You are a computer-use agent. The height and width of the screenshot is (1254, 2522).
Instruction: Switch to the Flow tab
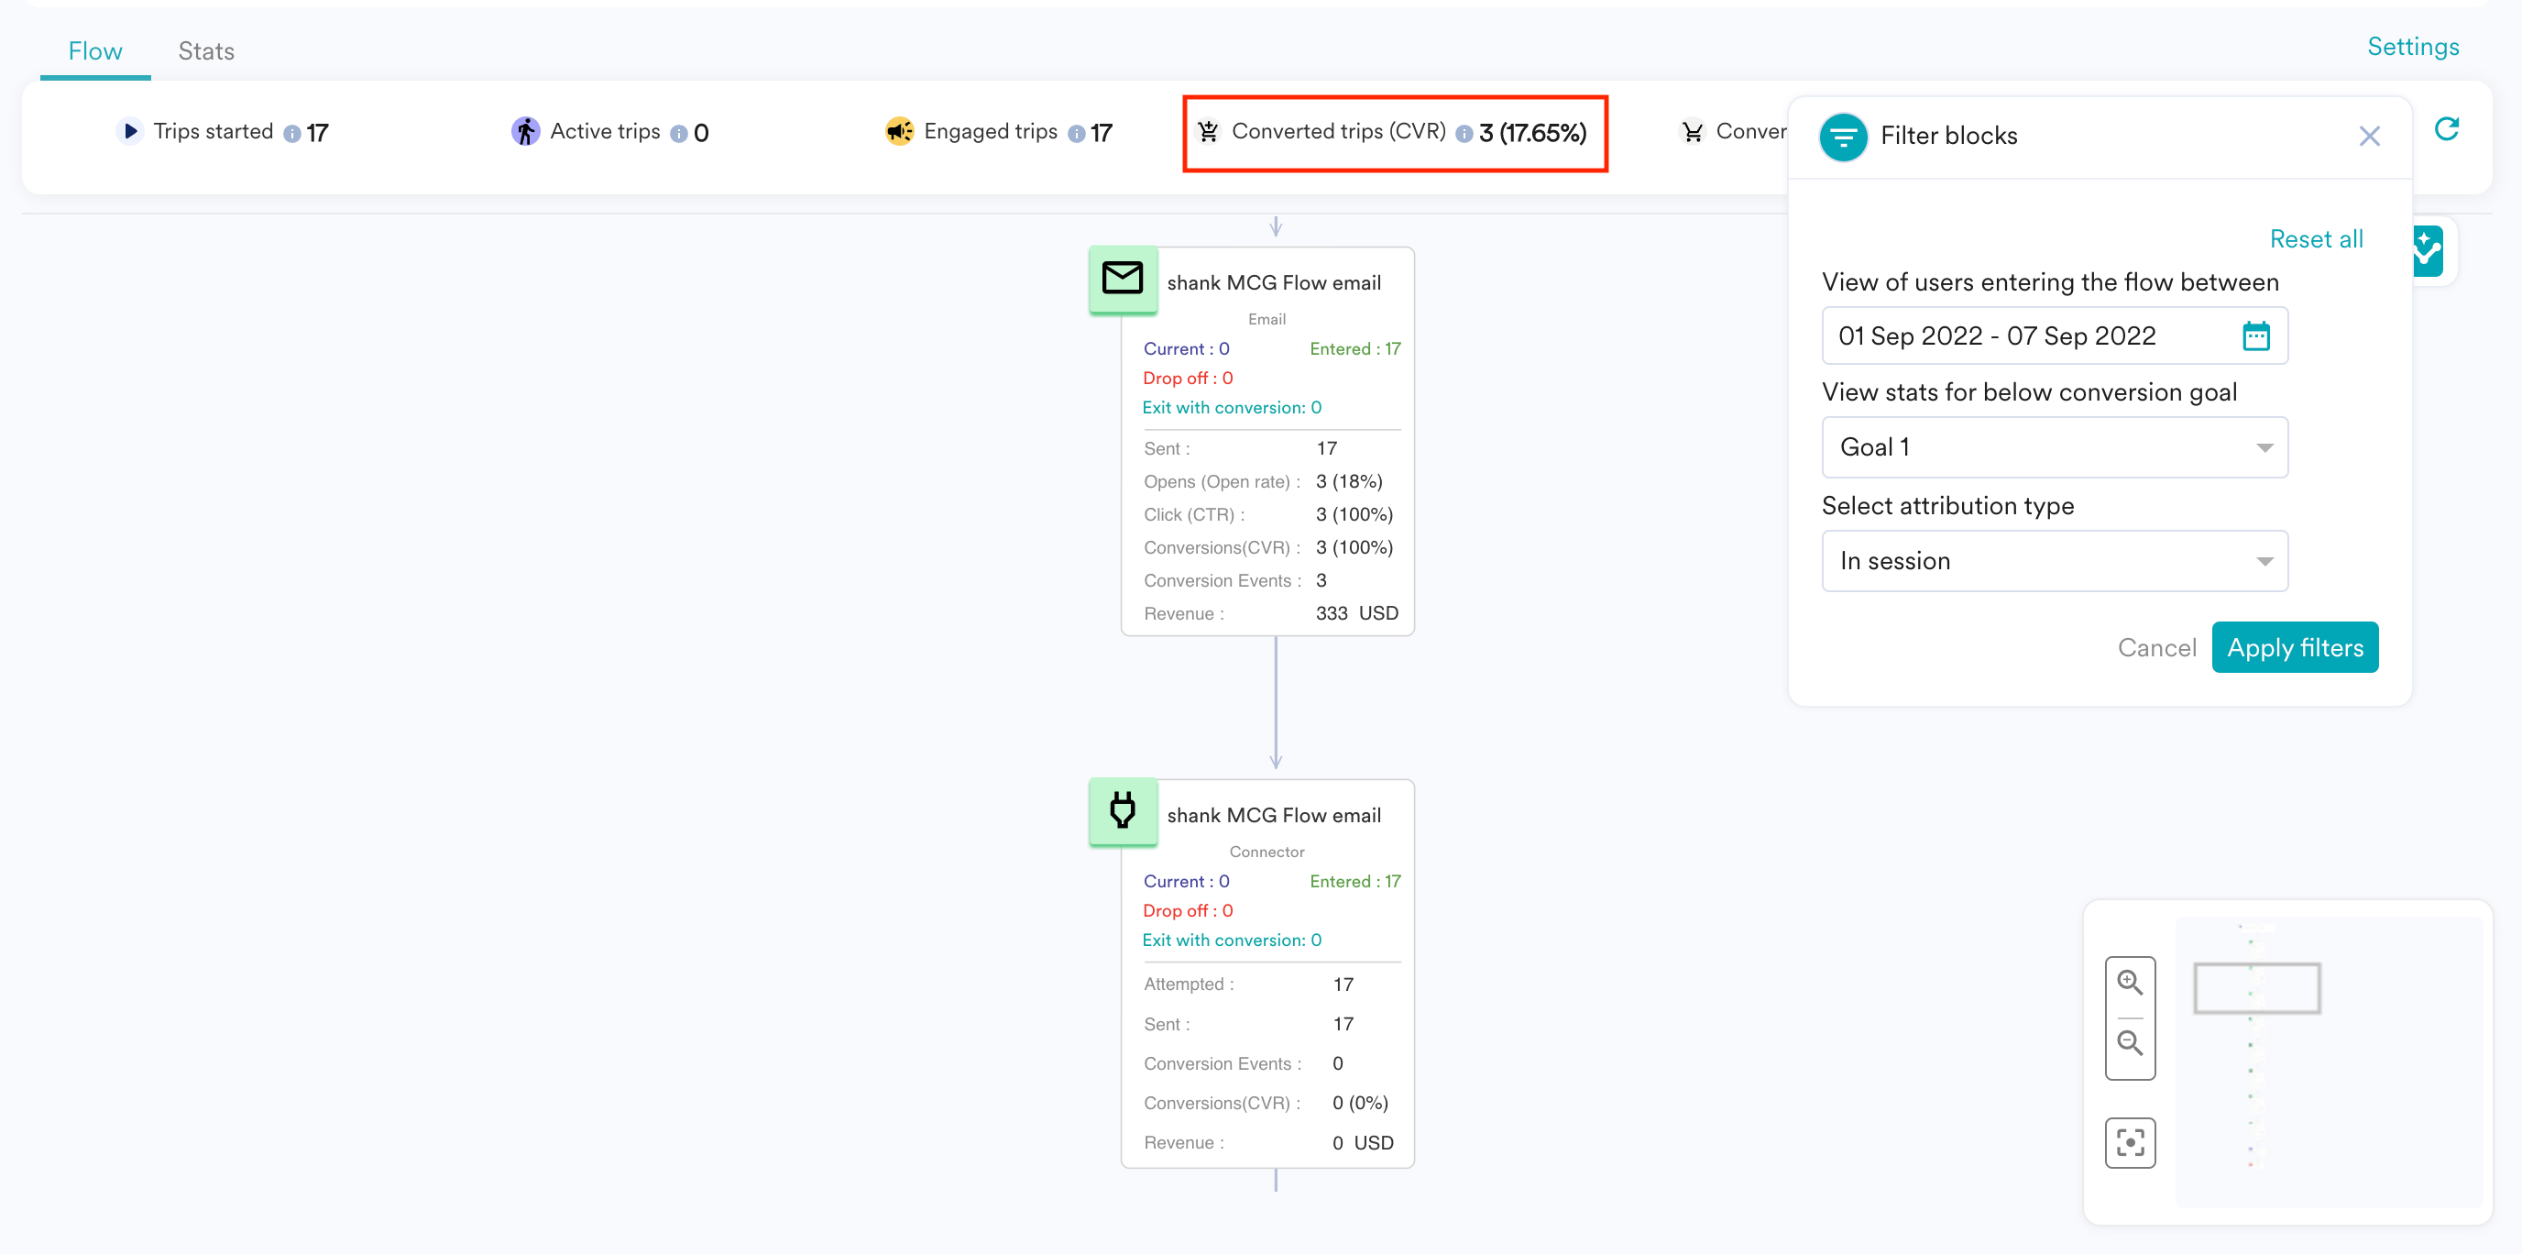pyautogui.click(x=95, y=51)
